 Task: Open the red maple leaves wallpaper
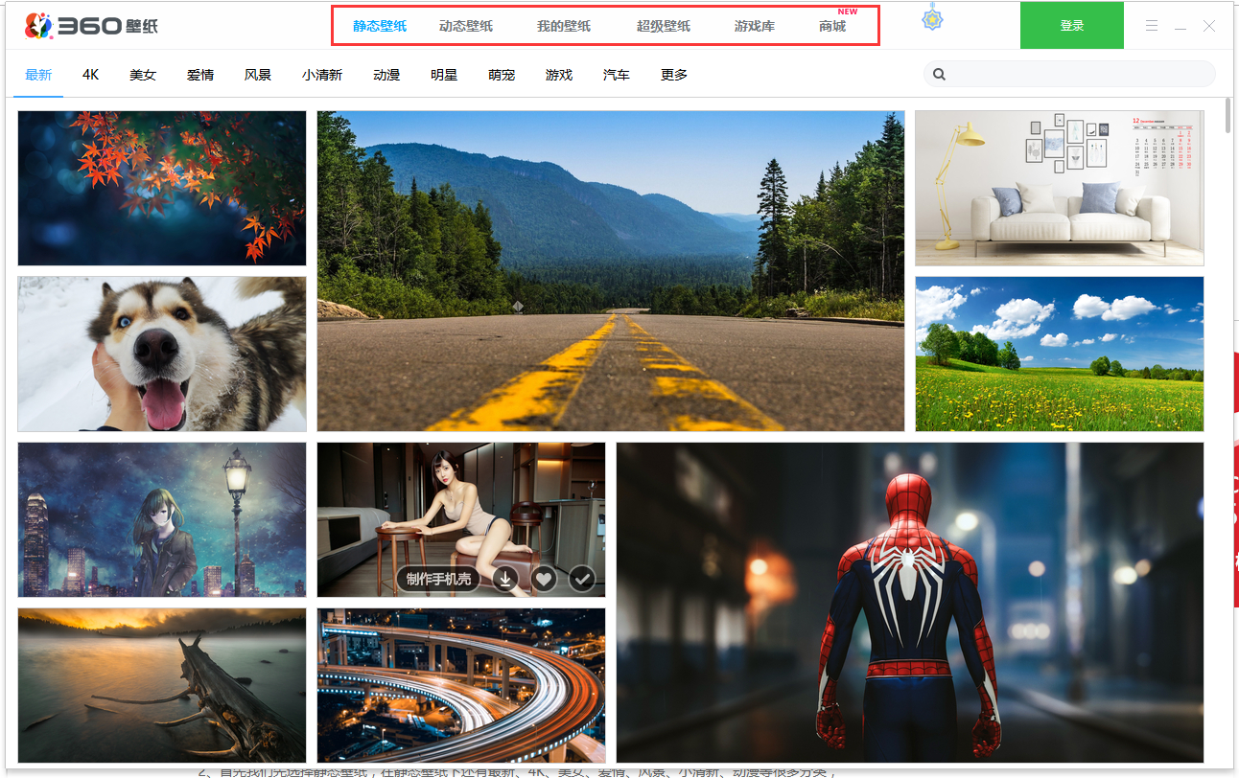pos(162,188)
